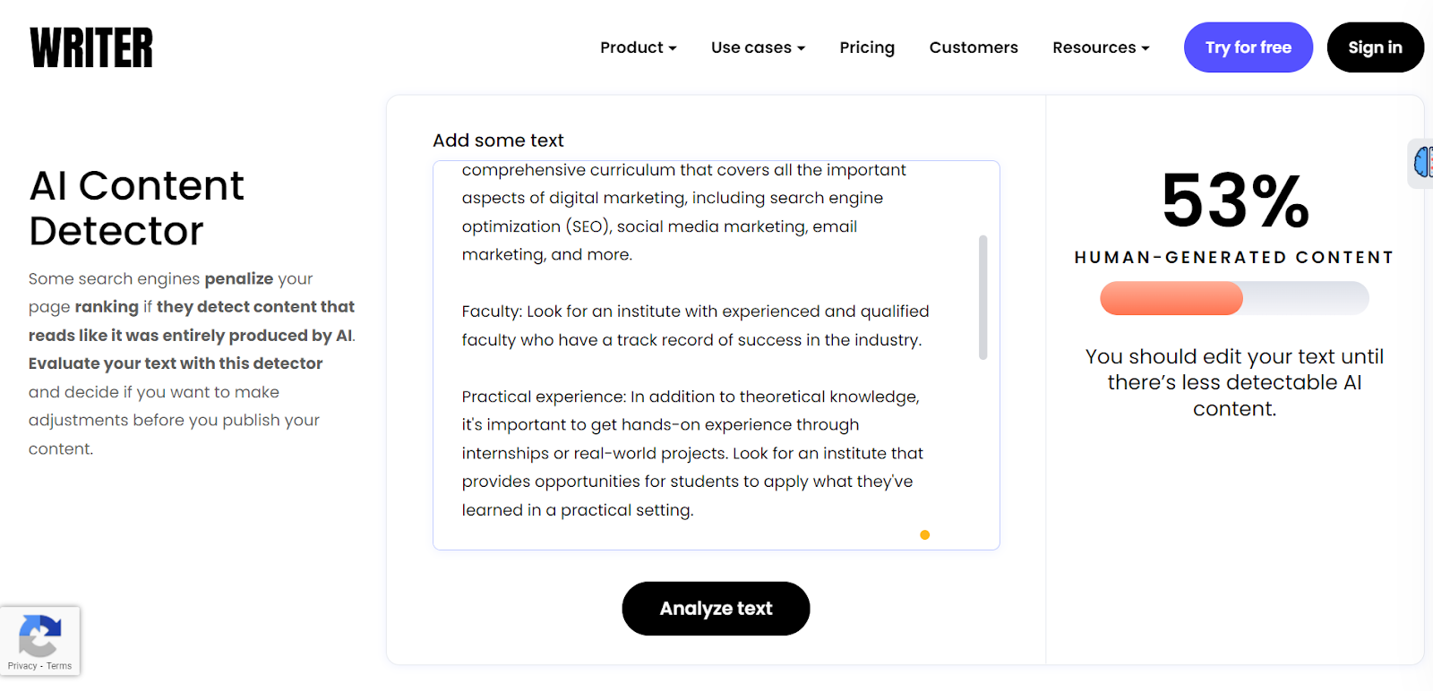Click the reCAPTCHA badge icon

click(x=39, y=636)
